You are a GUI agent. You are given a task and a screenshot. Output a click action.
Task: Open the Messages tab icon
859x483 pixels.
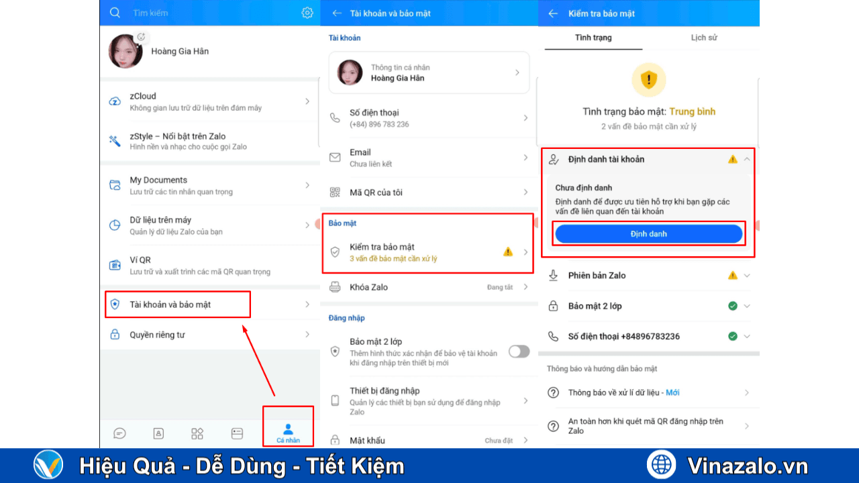pos(119,433)
